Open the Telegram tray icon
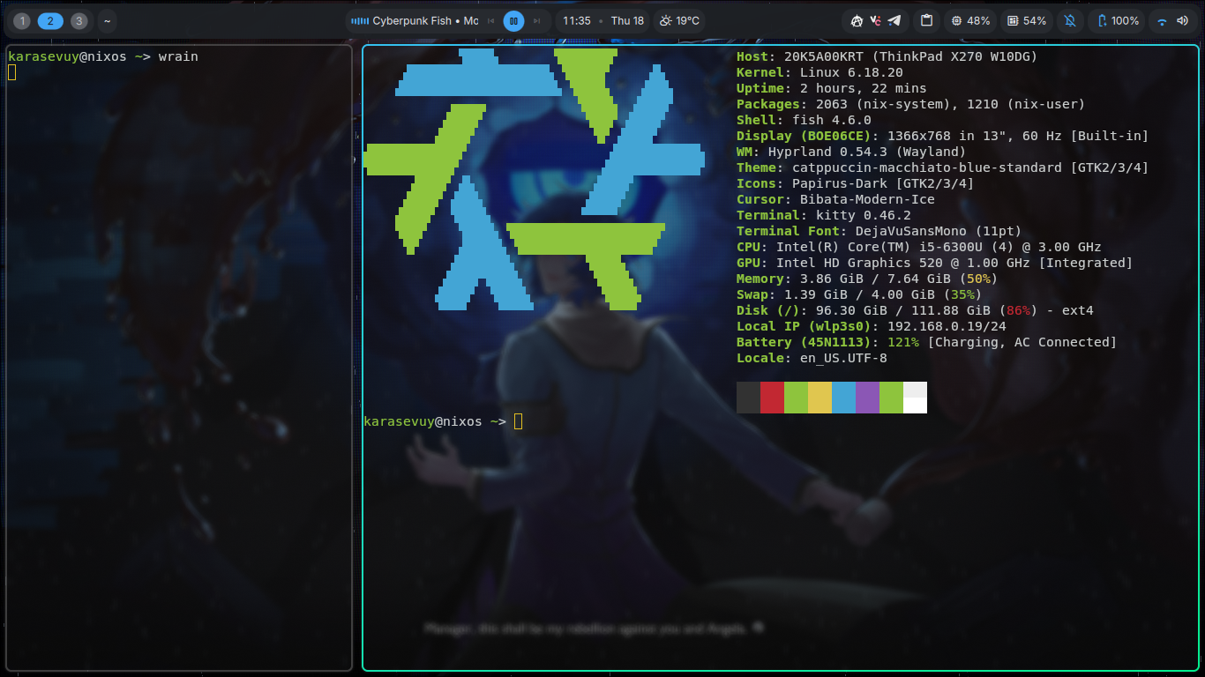This screenshot has height=677, width=1205. (894, 20)
